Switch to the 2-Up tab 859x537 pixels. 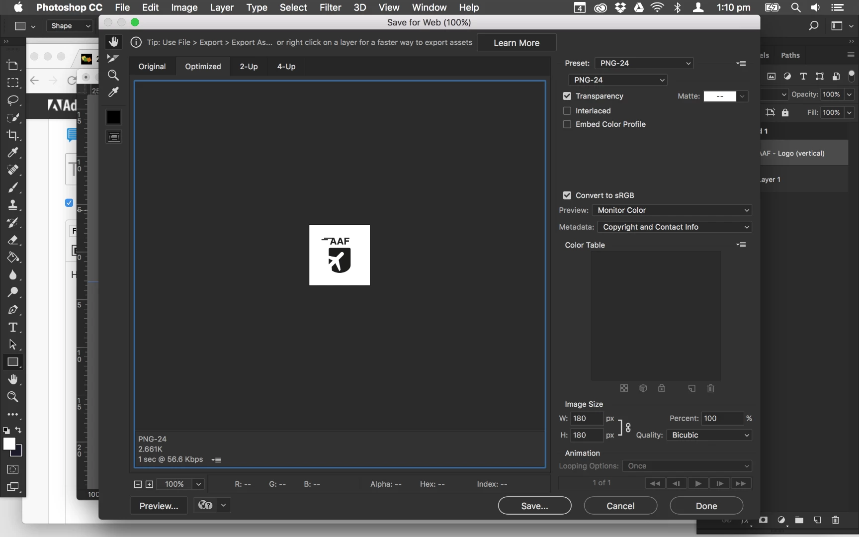coord(249,67)
